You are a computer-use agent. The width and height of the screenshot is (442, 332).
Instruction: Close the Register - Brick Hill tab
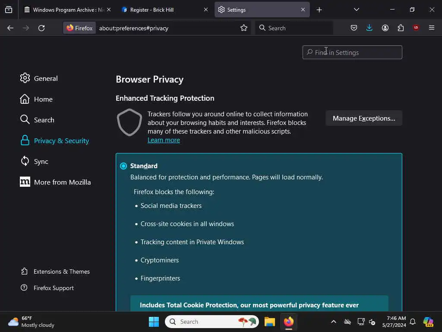point(206,10)
